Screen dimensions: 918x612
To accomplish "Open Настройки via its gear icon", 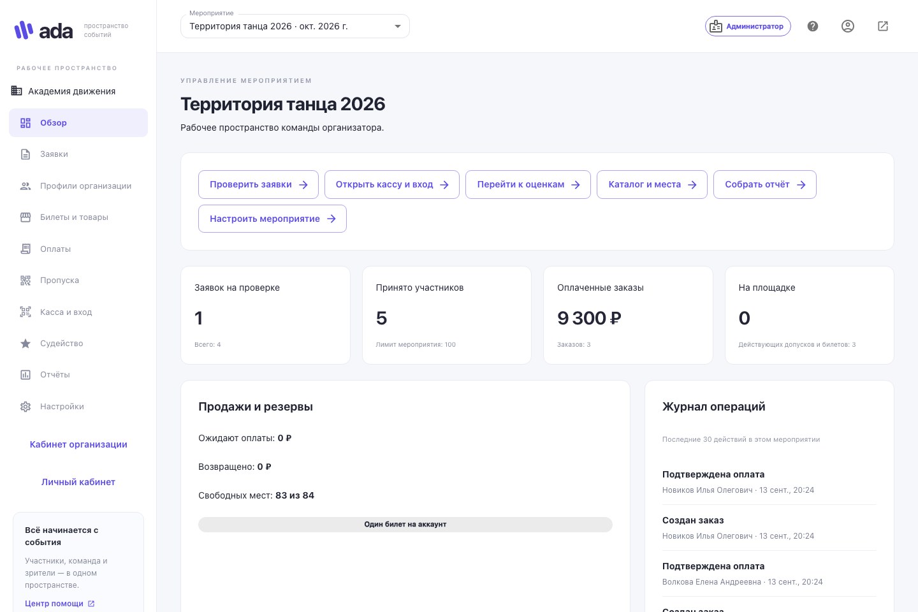I will [25, 407].
